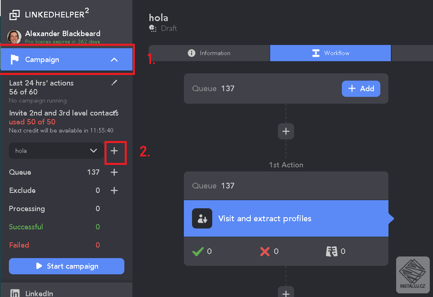Click the plus node below Queue 137 card
This screenshot has height=297, width=433.
tap(286, 131)
